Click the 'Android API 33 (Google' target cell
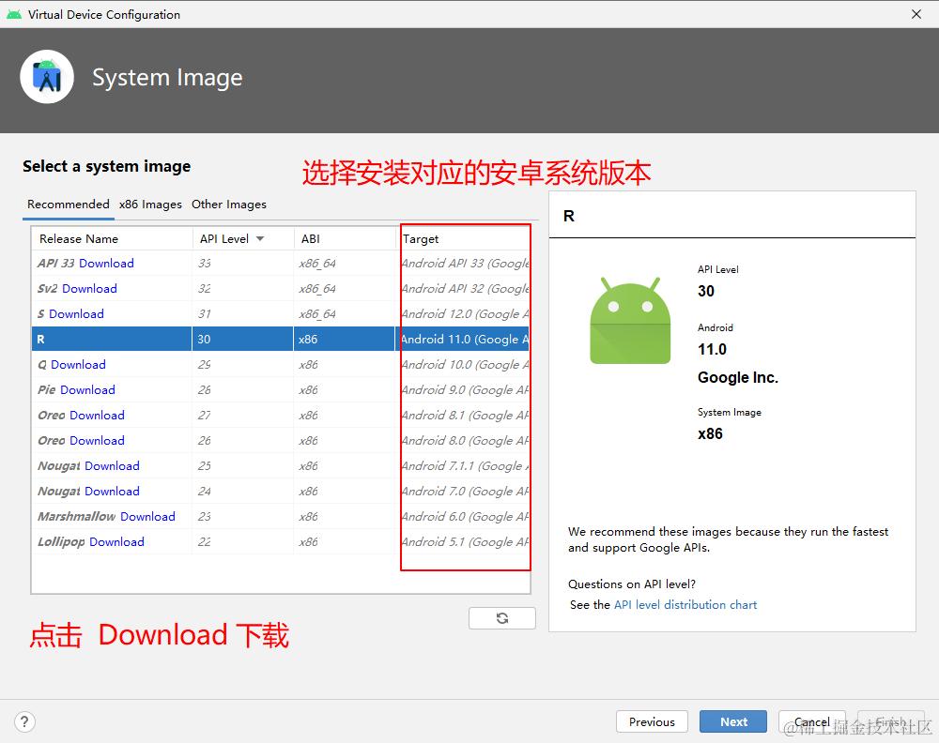 click(462, 264)
